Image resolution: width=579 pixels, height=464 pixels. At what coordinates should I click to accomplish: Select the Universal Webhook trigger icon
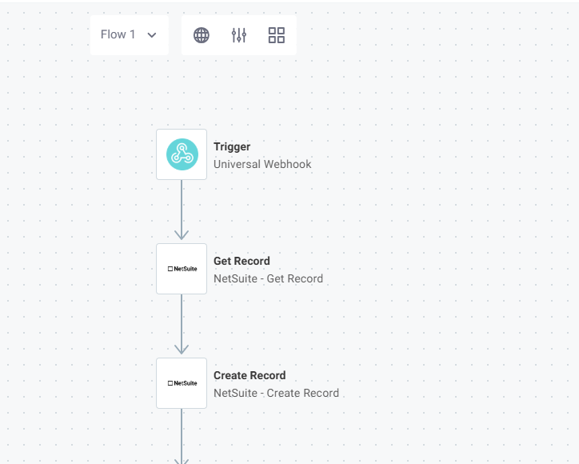pyautogui.click(x=182, y=154)
